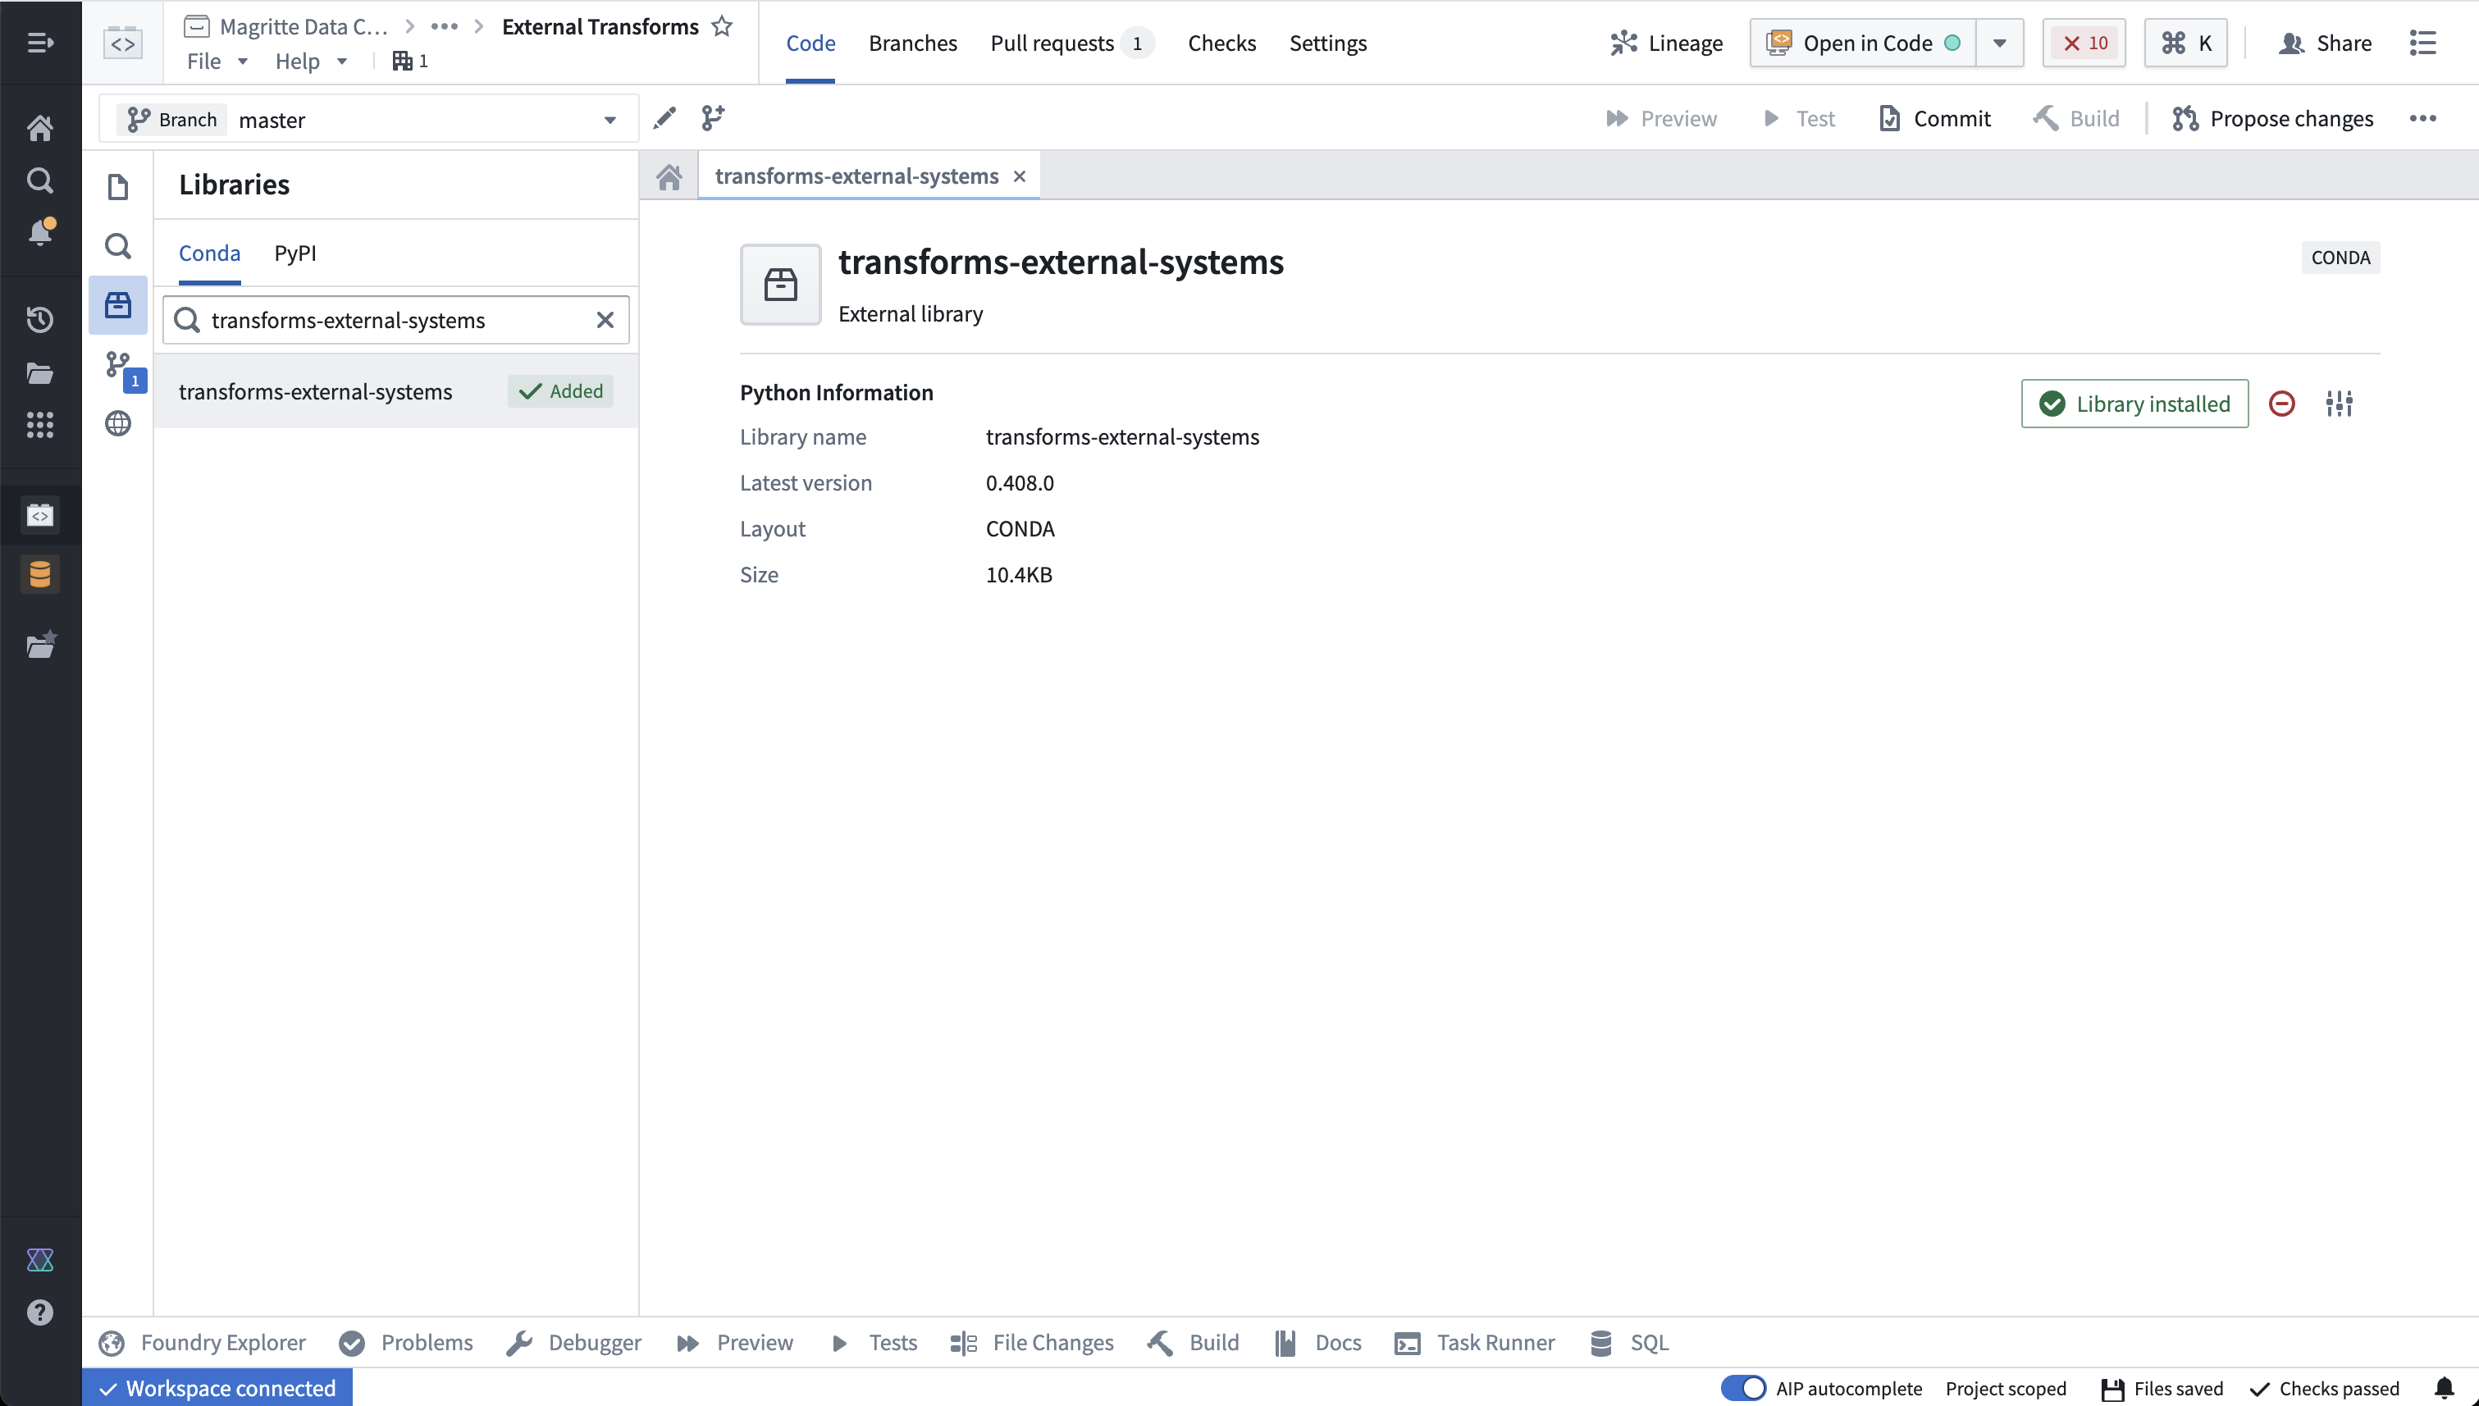The image size is (2479, 1406).
Task: Click the pencil edit icon next to branch
Action: click(x=664, y=118)
